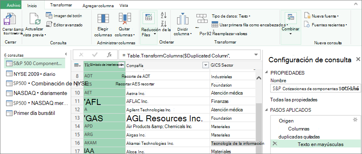Click the Cerrar y cargar icon
Viewport: 362px width, 154px height.
[10, 19]
